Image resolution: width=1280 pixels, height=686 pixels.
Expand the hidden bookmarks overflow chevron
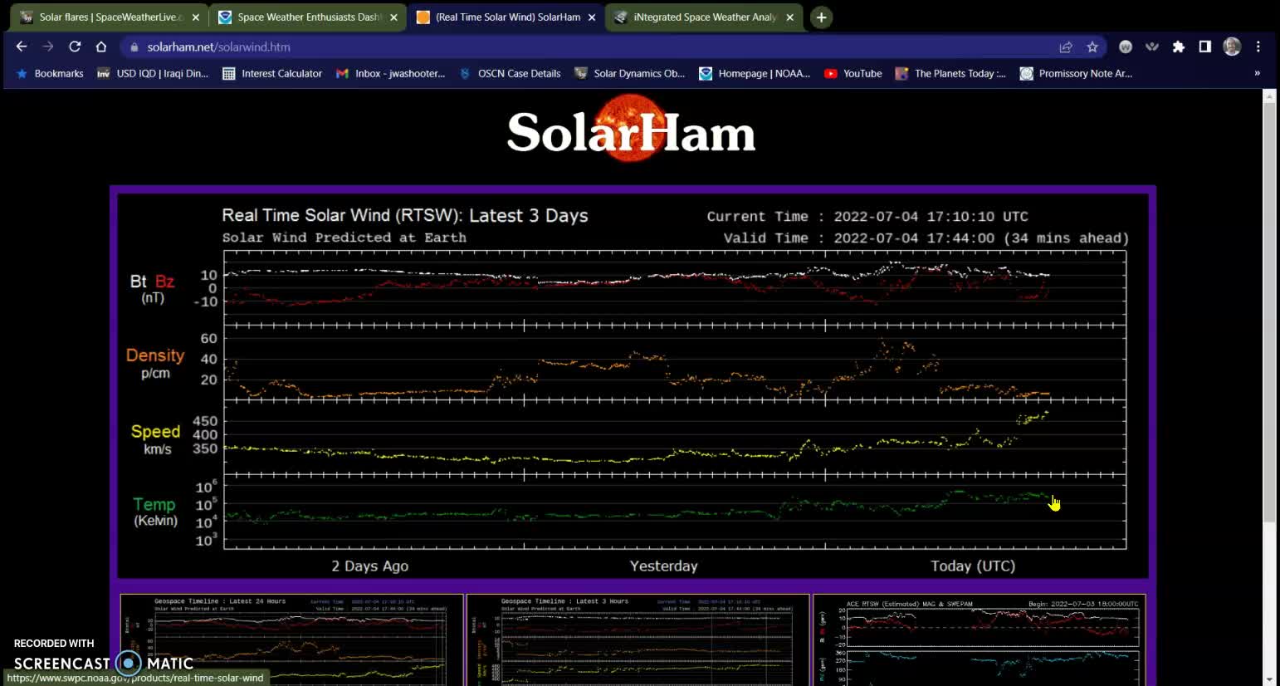coord(1257,73)
